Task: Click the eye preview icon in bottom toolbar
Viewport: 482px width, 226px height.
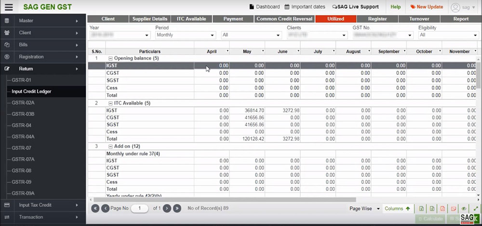Action: click(464, 209)
